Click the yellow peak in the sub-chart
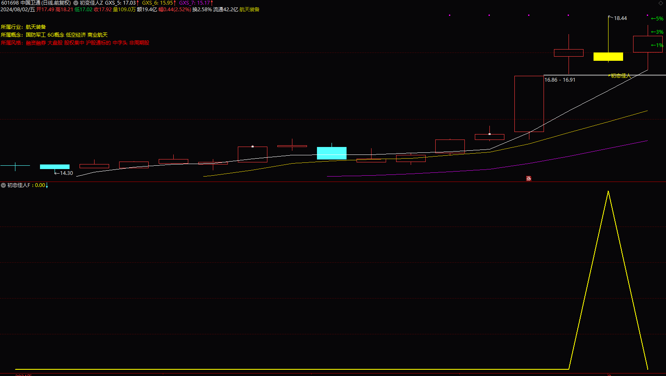 coord(608,192)
